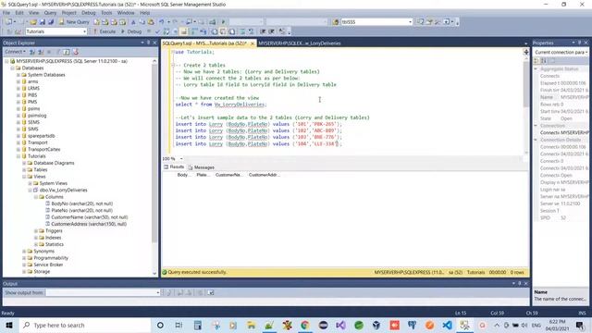Click the Properties Categorized icon

pos(536,61)
